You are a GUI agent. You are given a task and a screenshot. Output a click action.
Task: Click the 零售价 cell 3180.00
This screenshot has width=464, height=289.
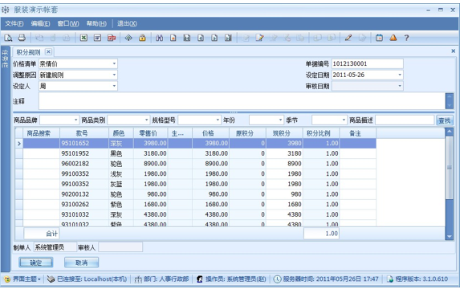(151, 153)
